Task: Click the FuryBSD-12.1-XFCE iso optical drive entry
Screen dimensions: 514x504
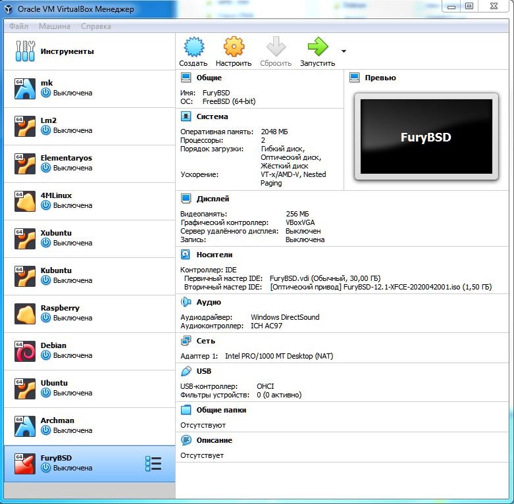Action: coord(381,287)
